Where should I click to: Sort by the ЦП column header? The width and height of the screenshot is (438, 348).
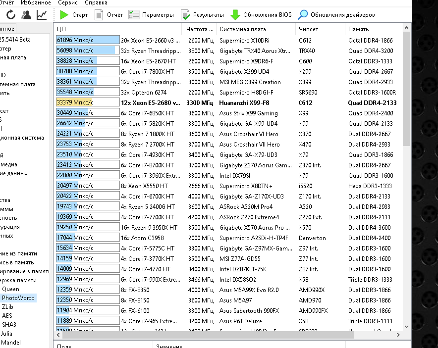point(117,29)
